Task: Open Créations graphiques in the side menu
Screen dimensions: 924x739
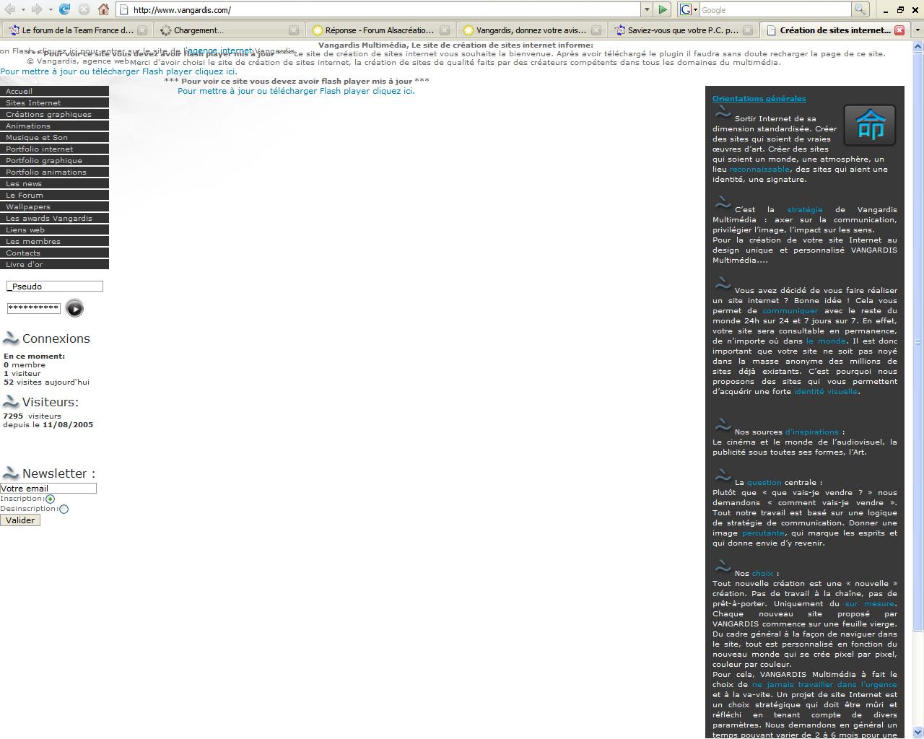Action: point(54,114)
